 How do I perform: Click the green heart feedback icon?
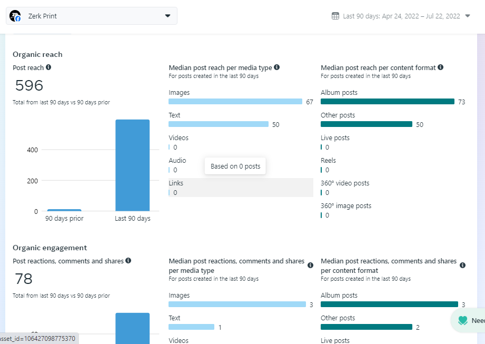(463, 320)
